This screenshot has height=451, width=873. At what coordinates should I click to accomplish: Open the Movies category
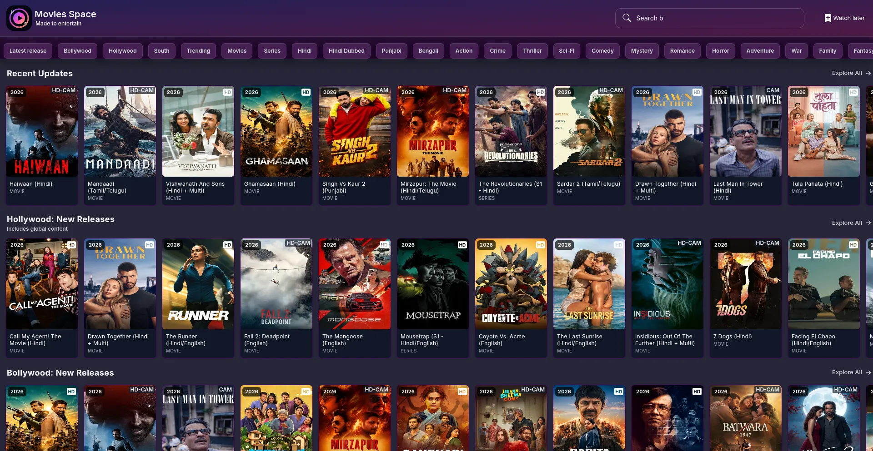pos(237,51)
